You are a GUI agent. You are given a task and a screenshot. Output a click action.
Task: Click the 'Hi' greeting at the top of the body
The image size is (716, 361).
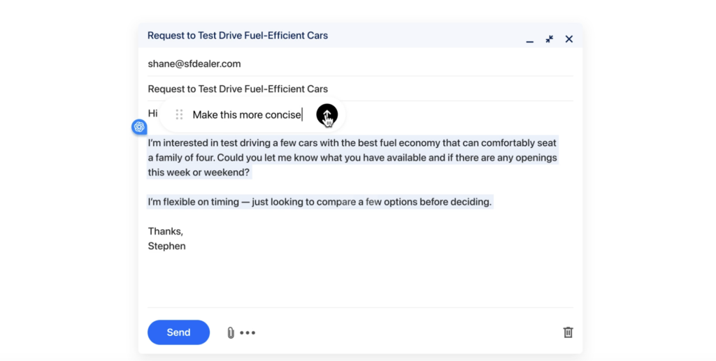pyautogui.click(x=152, y=113)
